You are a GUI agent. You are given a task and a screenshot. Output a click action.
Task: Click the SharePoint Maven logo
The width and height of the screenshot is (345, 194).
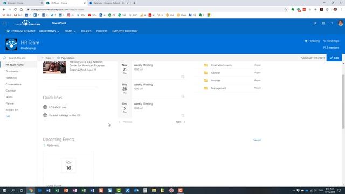[x=27, y=23]
